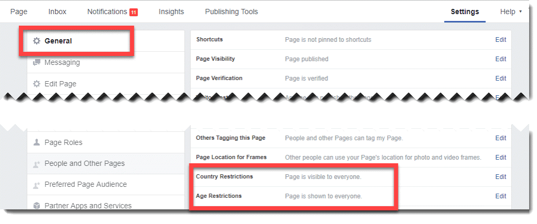Open the Publishing Tools tab

pyautogui.click(x=231, y=12)
